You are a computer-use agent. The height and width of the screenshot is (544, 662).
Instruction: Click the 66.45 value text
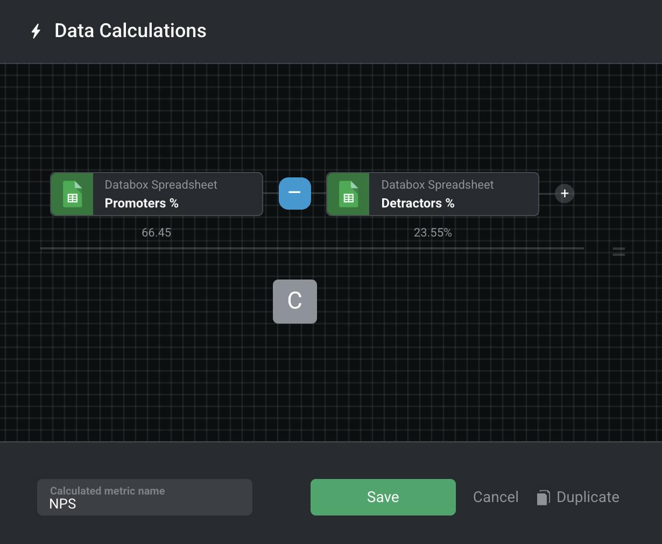(157, 233)
